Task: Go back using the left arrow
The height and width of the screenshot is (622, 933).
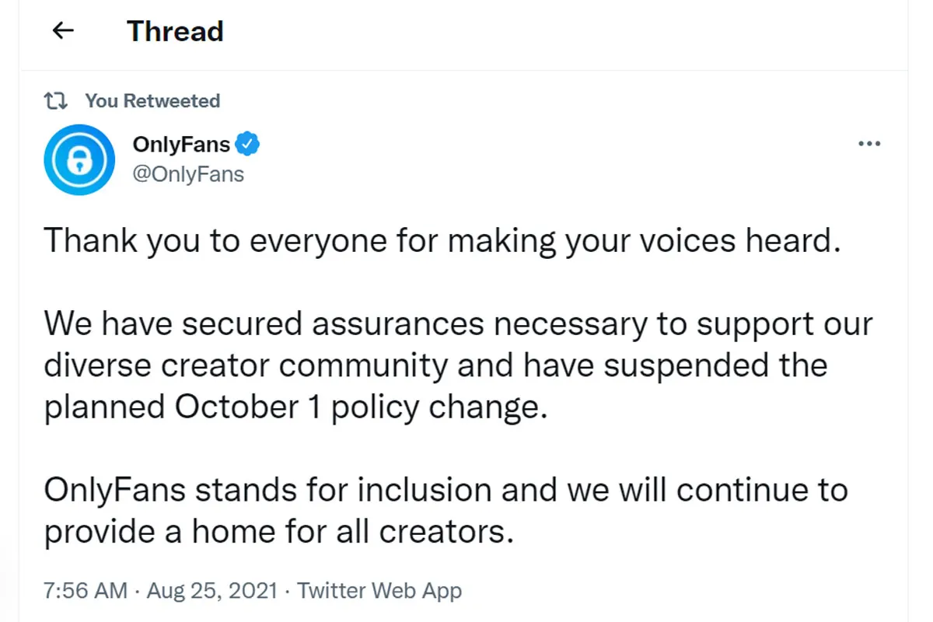Action: point(62,31)
